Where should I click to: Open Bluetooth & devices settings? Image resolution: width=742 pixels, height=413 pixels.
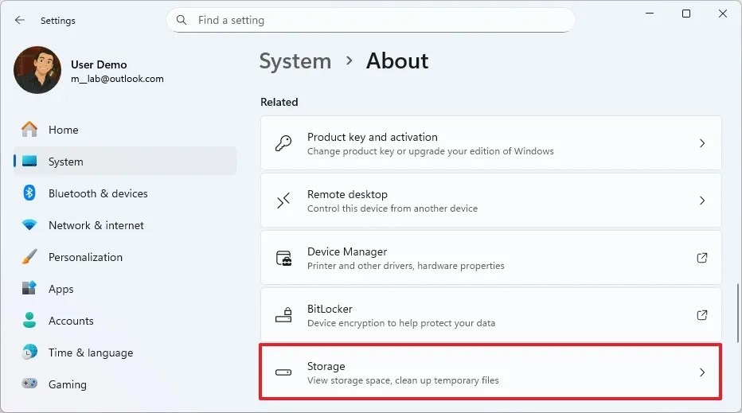coord(125,193)
